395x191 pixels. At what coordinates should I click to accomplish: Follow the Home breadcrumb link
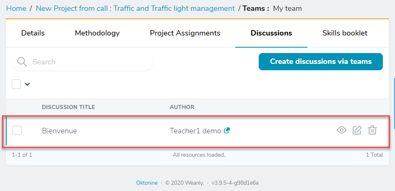(x=16, y=8)
